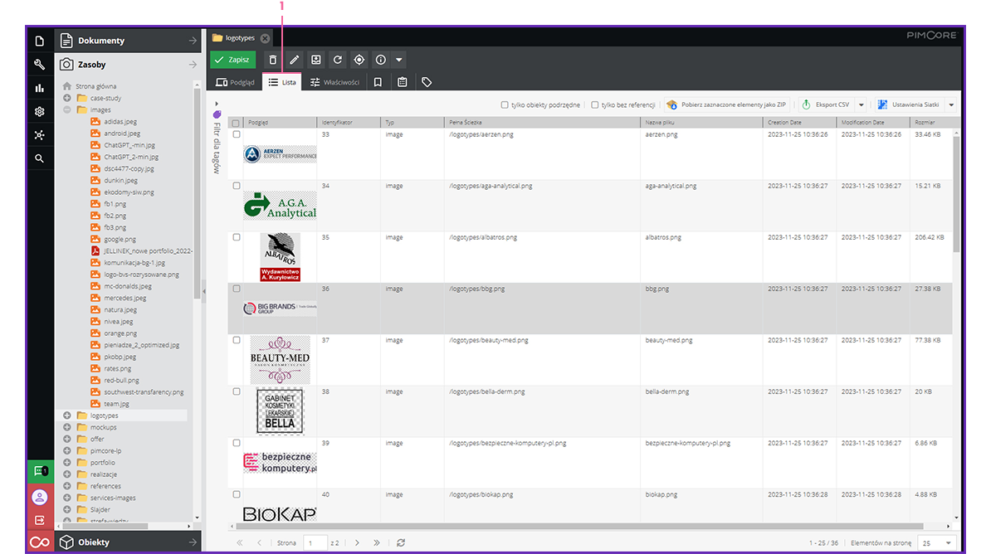Viewport: 991px width, 554px height.
Task: Click the trash delete icon in toolbar
Action: click(273, 60)
